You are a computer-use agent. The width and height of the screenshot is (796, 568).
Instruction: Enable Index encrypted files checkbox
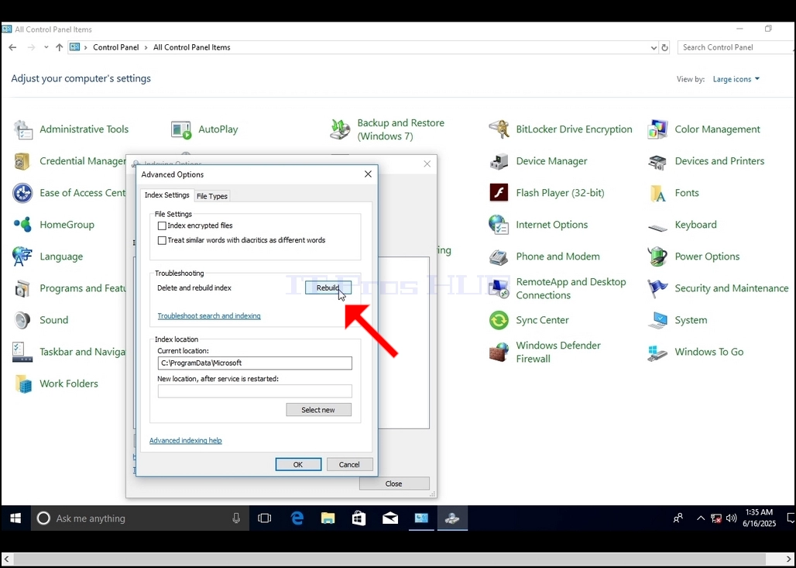click(162, 225)
